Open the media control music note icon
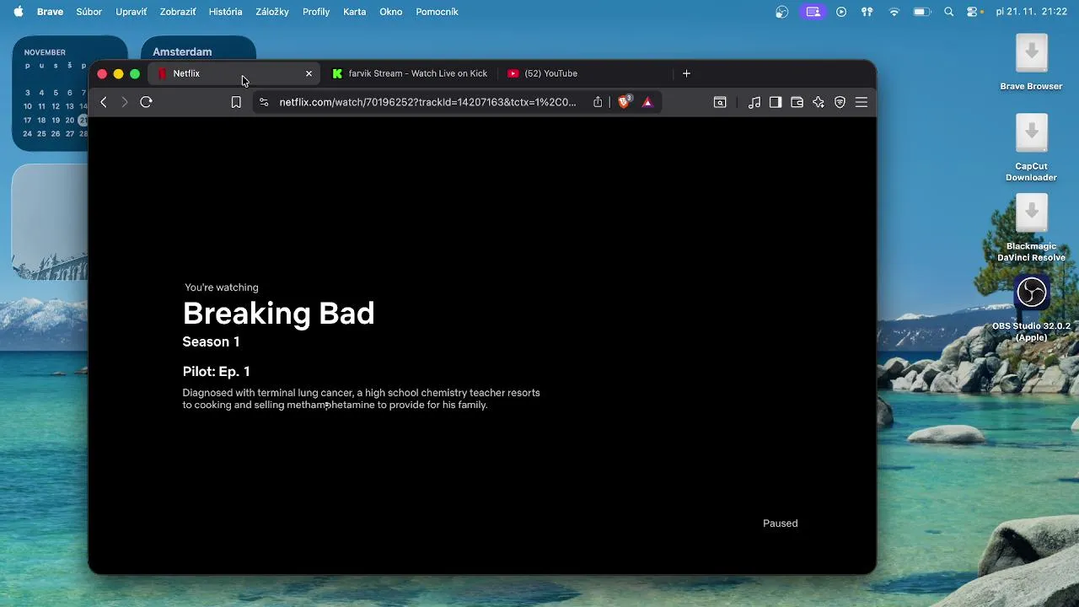The width and height of the screenshot is (1079, 607). point(754,102)
